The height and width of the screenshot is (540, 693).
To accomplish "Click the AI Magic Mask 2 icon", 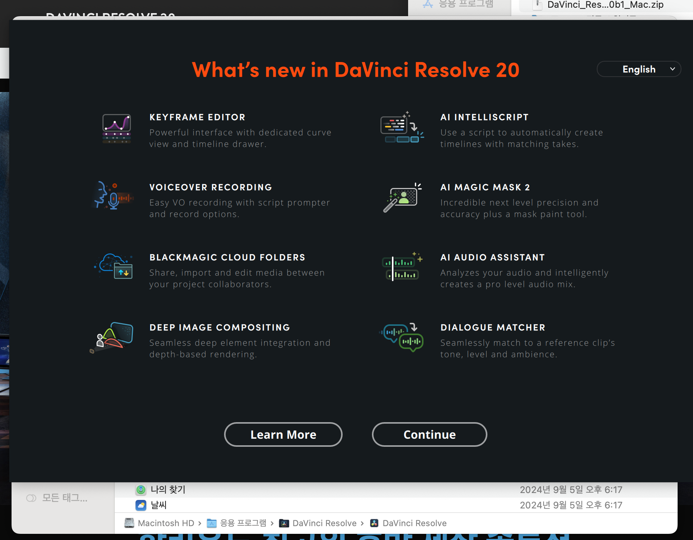I will 403,197.
